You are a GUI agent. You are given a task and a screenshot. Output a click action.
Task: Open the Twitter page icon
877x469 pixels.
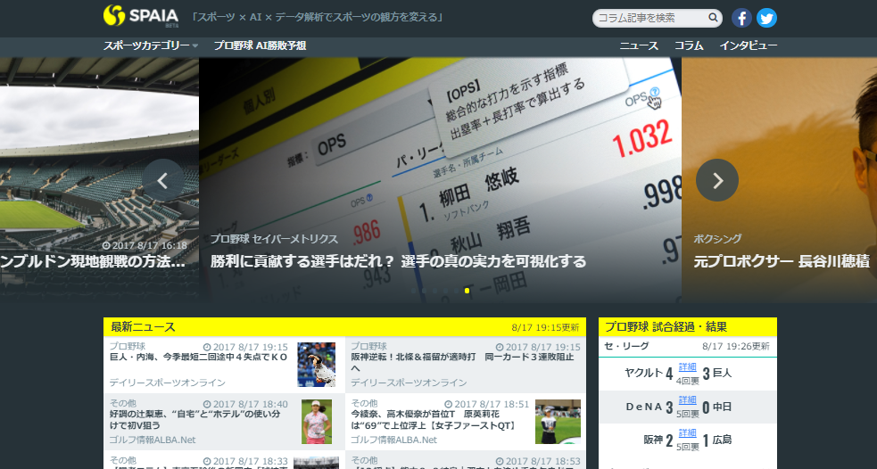(x=766, y=19)
